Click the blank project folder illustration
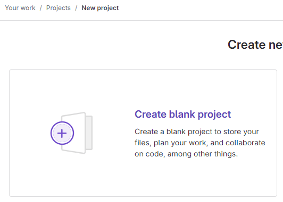The height and width of the screenshot is (202, 283). [x=71, y=133]
